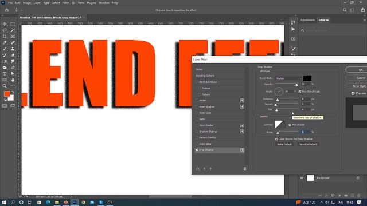
Task: Select the Magic Wand tool
Action: point(13,30)
